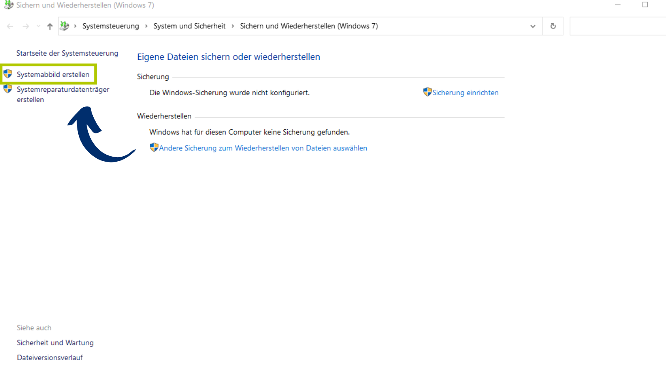The width and height of the screenshot is (666, 374).
Task: Choose Andere Sicherung zum Wiederherstellen auswählen
Action: (x=263, y=148)
